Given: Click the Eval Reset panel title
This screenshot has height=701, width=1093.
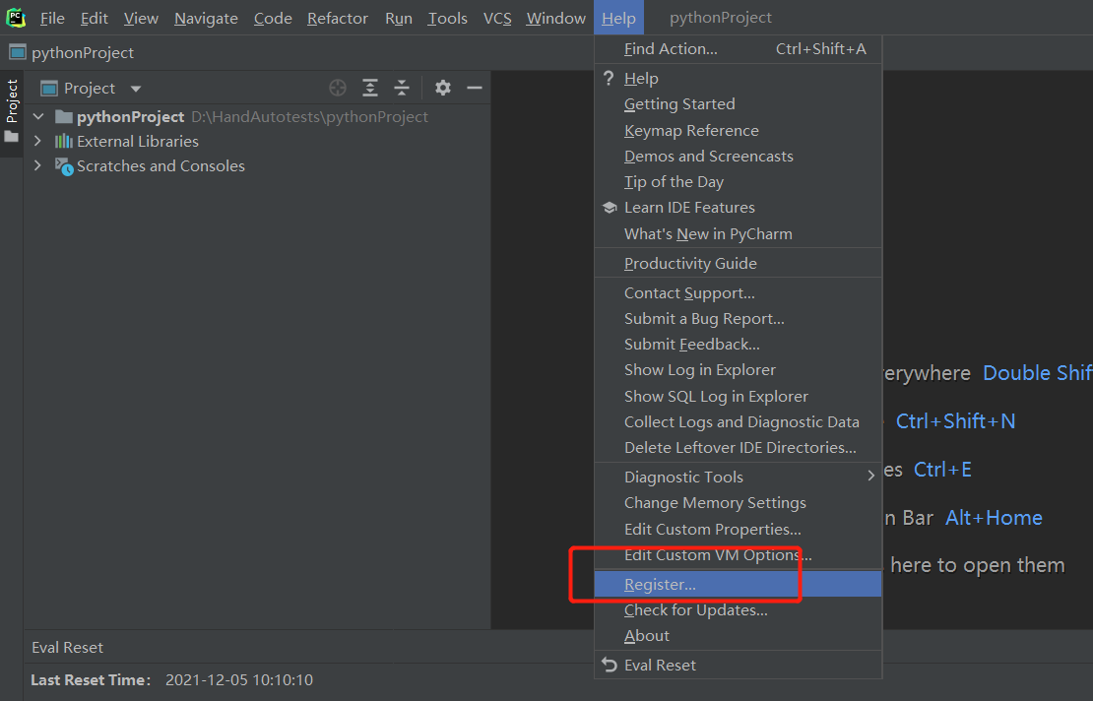Looking at the screenshot, I should 67,648.
